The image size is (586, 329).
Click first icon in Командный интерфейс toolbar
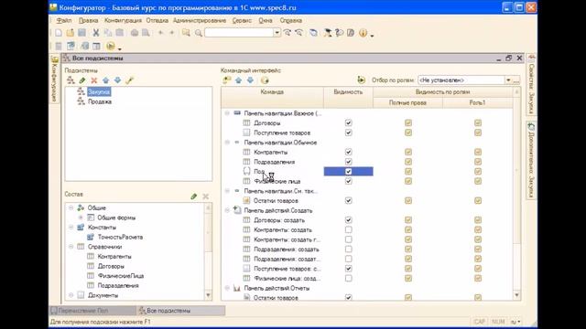pos(226,80)
